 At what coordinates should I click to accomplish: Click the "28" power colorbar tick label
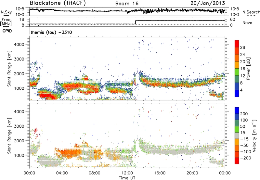tap(242, 47)
